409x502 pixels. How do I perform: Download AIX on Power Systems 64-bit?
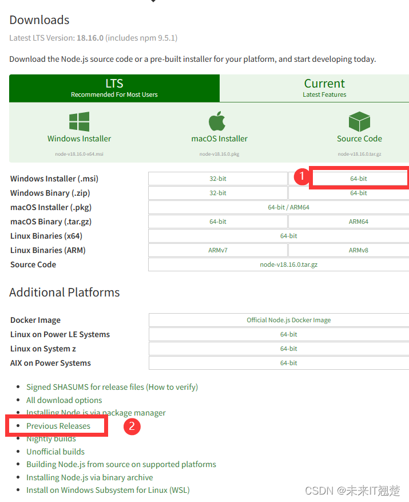point(288,363)
